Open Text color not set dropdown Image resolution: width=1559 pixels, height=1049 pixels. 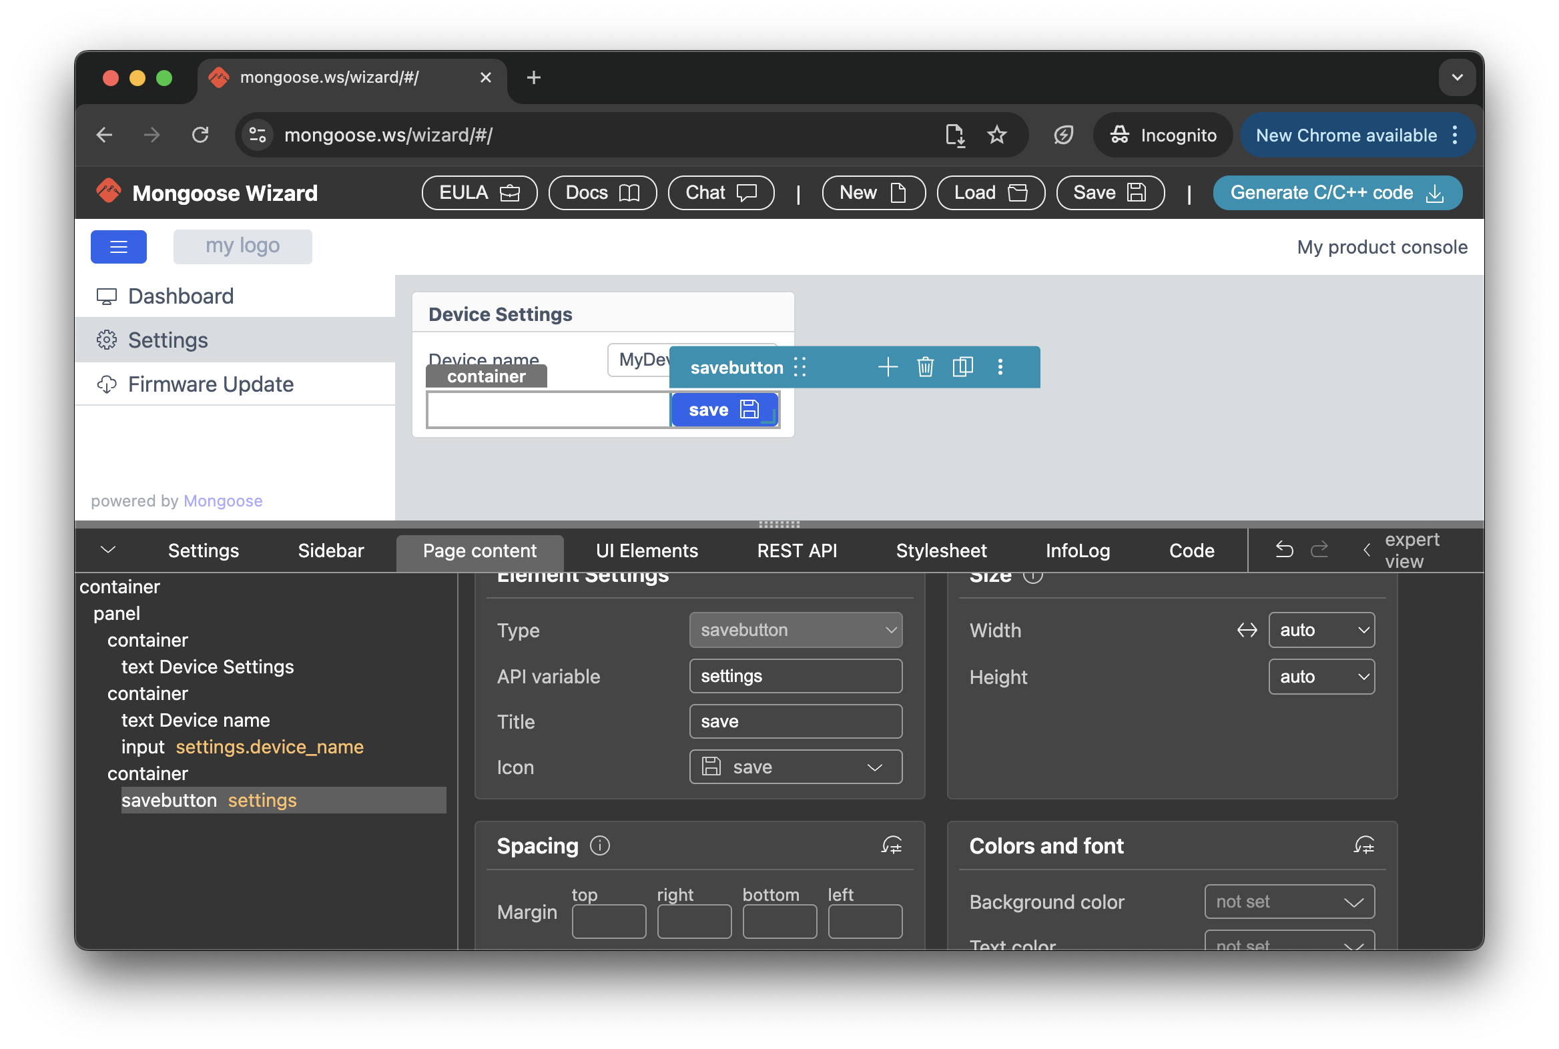pos(1289,941)
